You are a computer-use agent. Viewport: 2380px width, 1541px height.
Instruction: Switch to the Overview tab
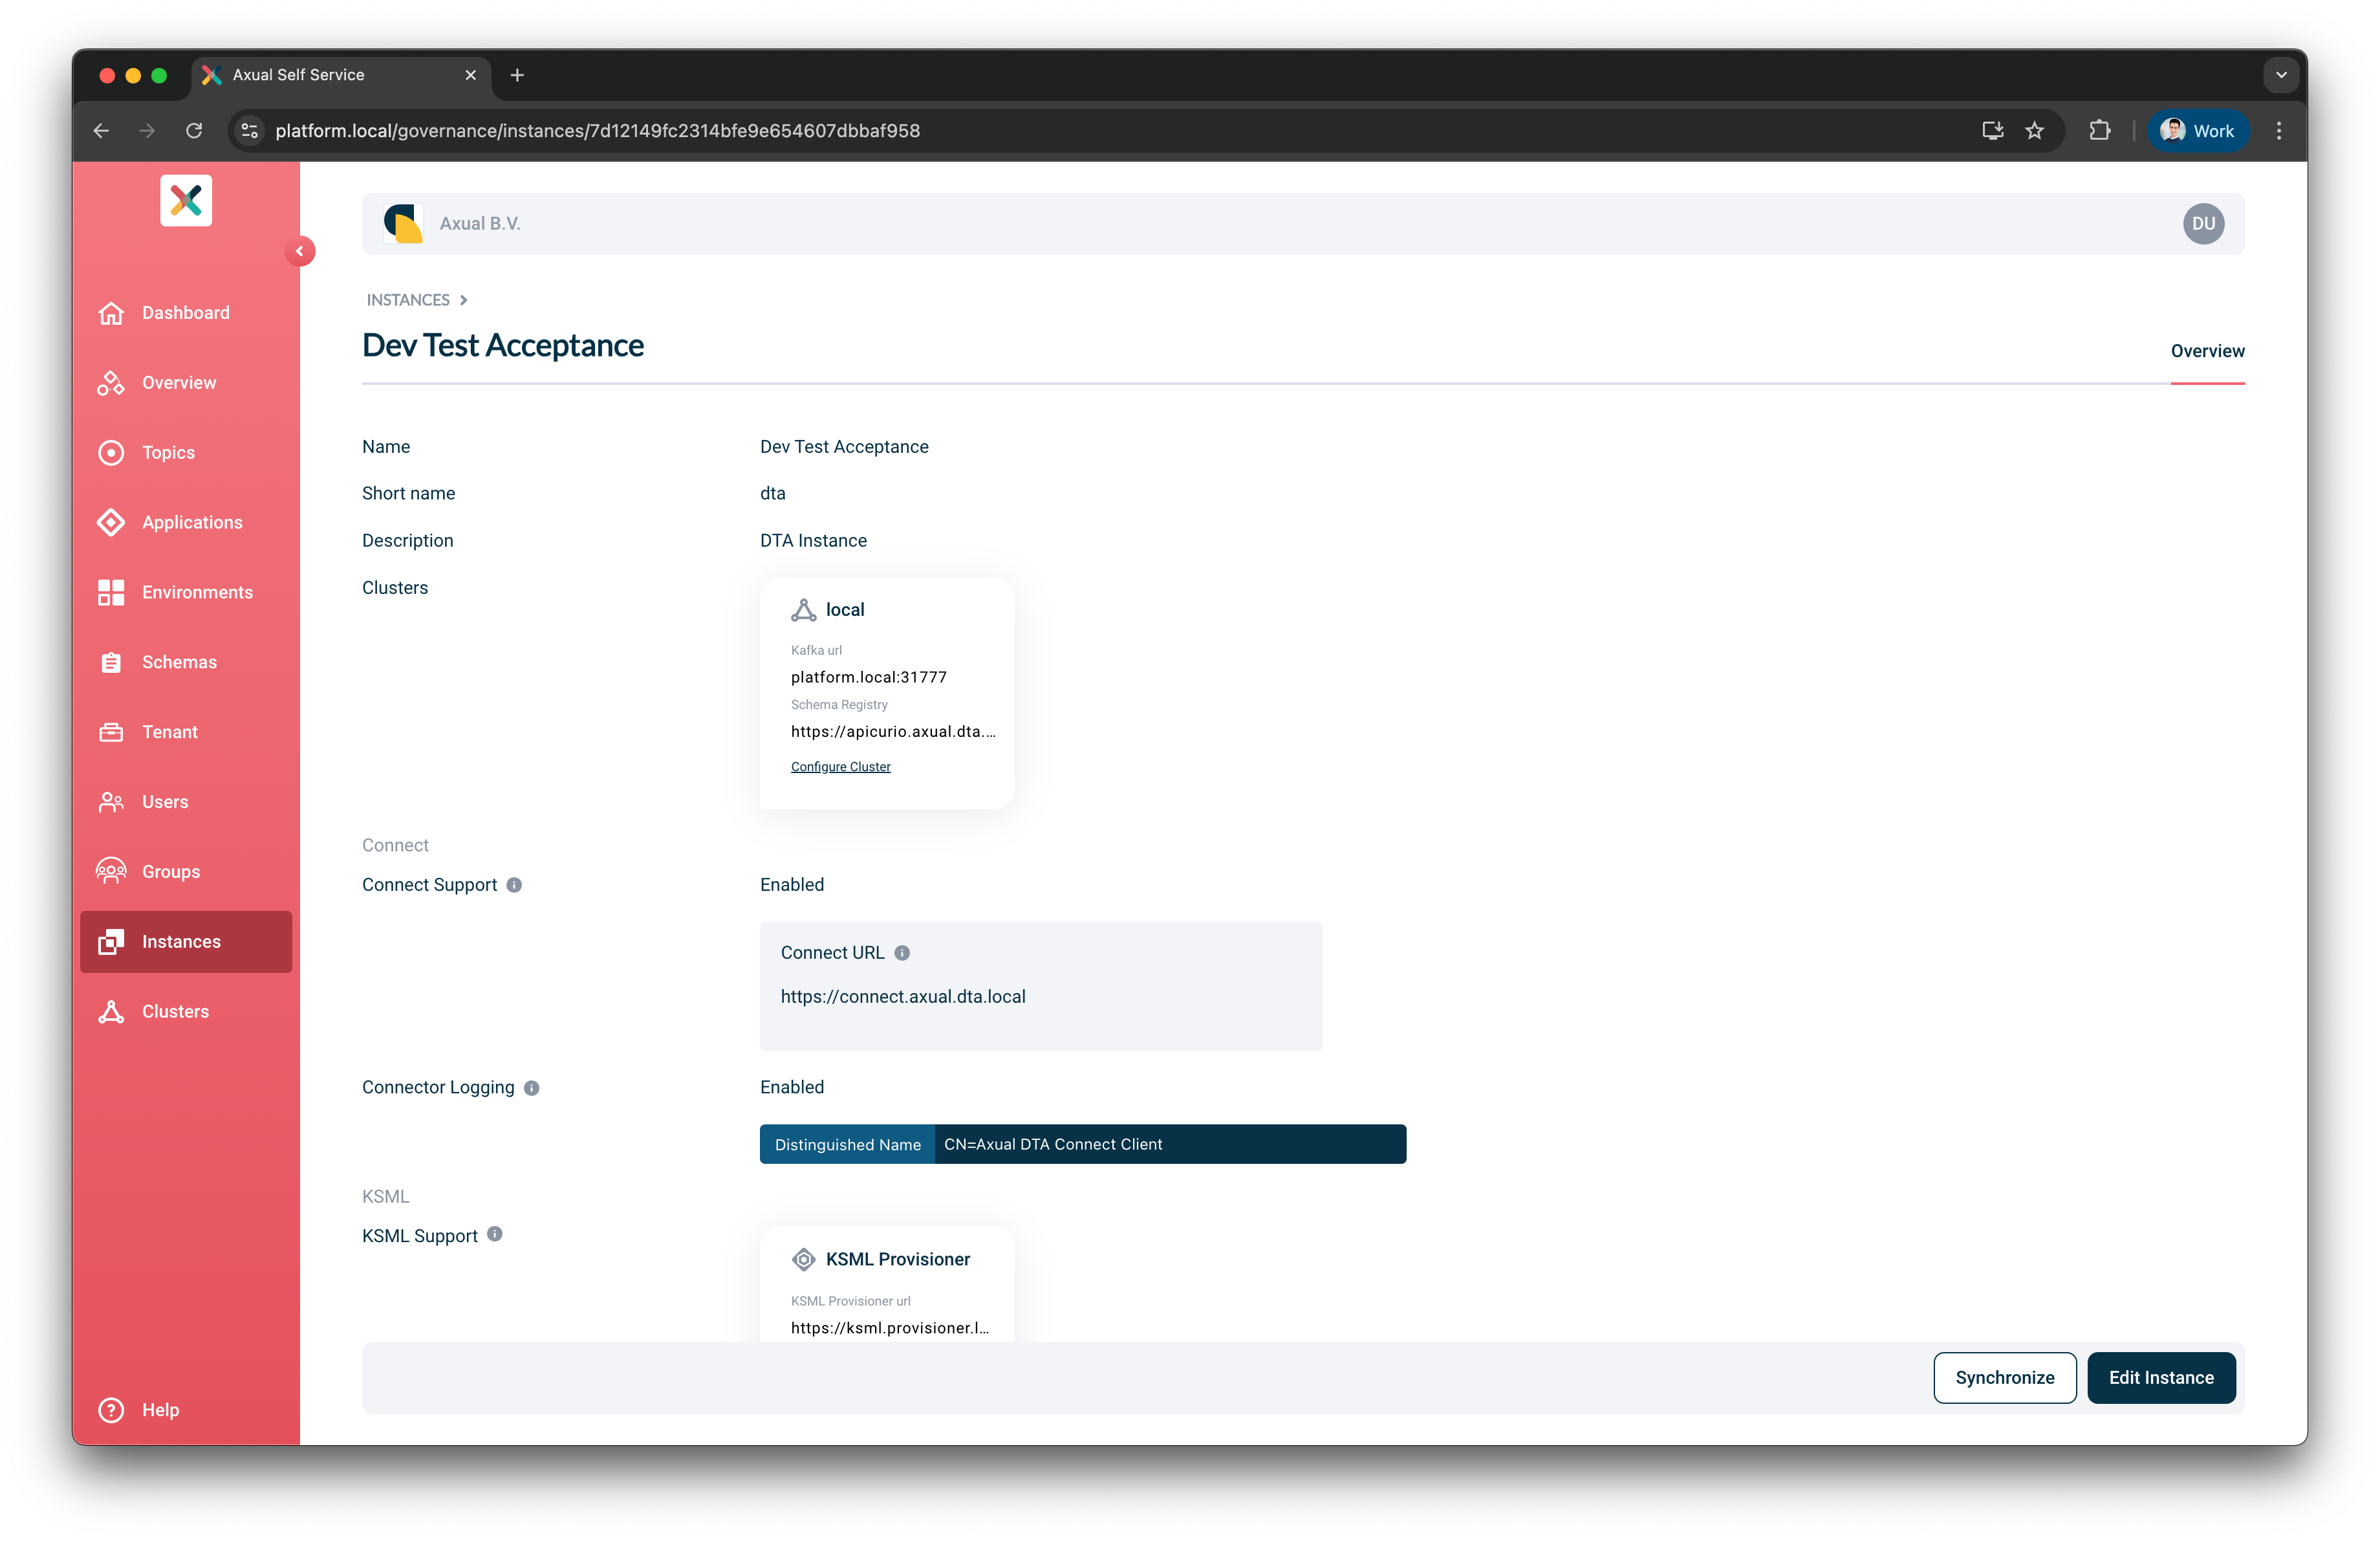point(2207,351)
